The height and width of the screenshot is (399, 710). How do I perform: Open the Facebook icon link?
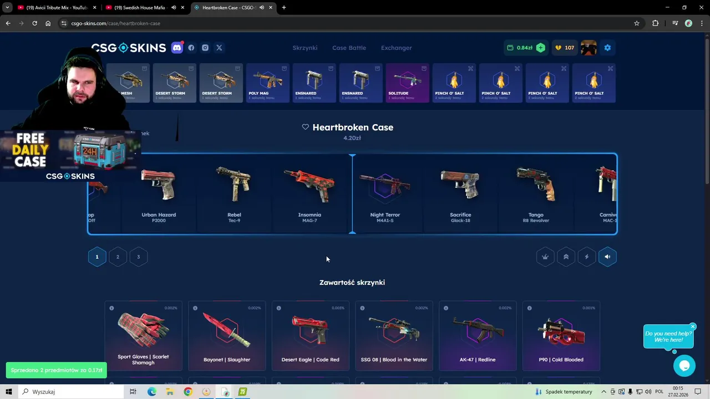pos(191,48)
